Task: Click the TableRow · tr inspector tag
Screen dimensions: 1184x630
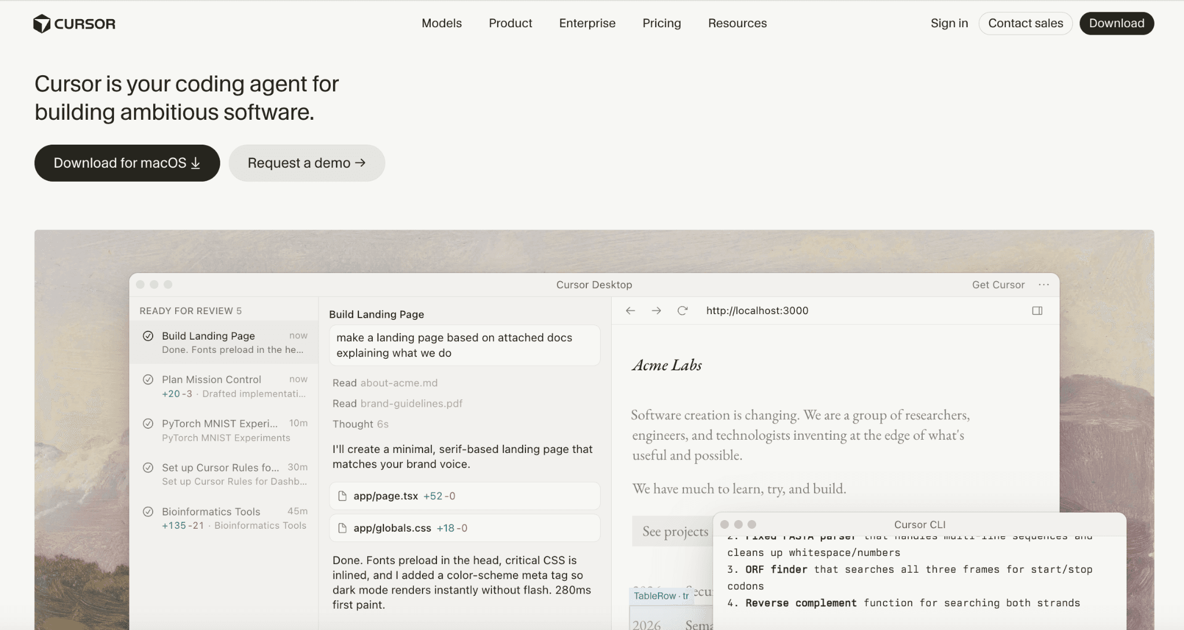Action: (661, 596)
